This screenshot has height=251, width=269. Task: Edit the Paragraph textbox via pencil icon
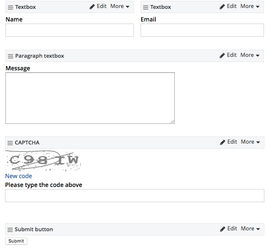pyautogui.click(x=222, y=56)
